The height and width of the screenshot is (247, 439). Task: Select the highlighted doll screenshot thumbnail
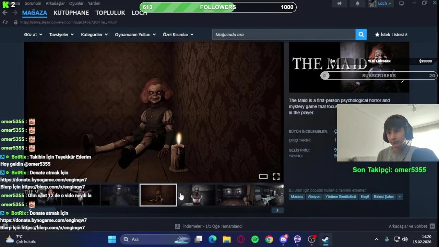158,195
